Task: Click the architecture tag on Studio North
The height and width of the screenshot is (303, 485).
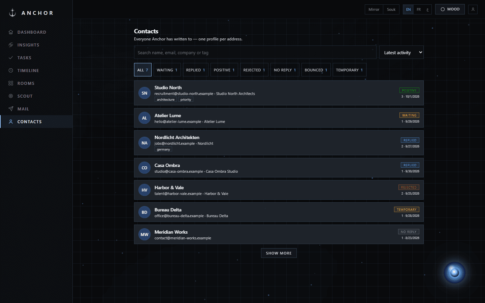Action: 166,100
